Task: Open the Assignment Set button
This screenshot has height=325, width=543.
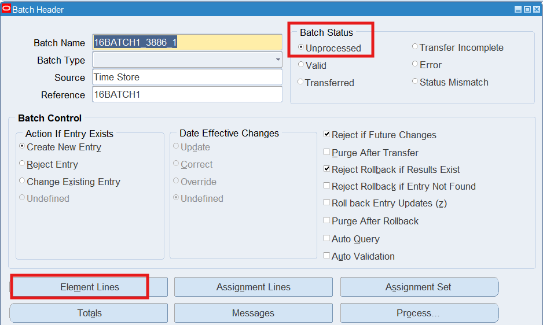Action: coord(419,287)
